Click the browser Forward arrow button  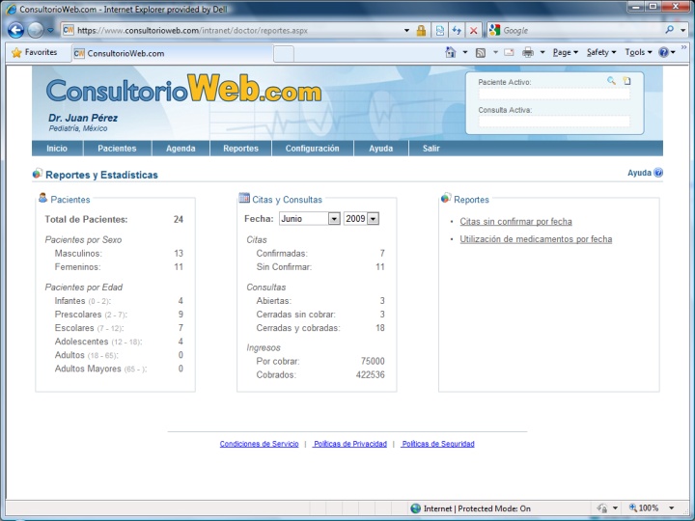(36, 30)
